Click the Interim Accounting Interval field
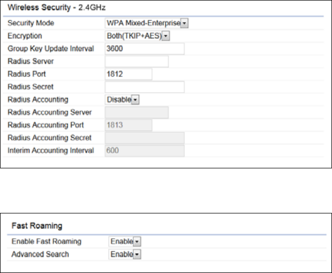Image resolution: width=332 pixels, height=273 pixels. [x=145, y=151]
